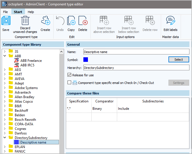Click the Save floppy disk icon

6,20
